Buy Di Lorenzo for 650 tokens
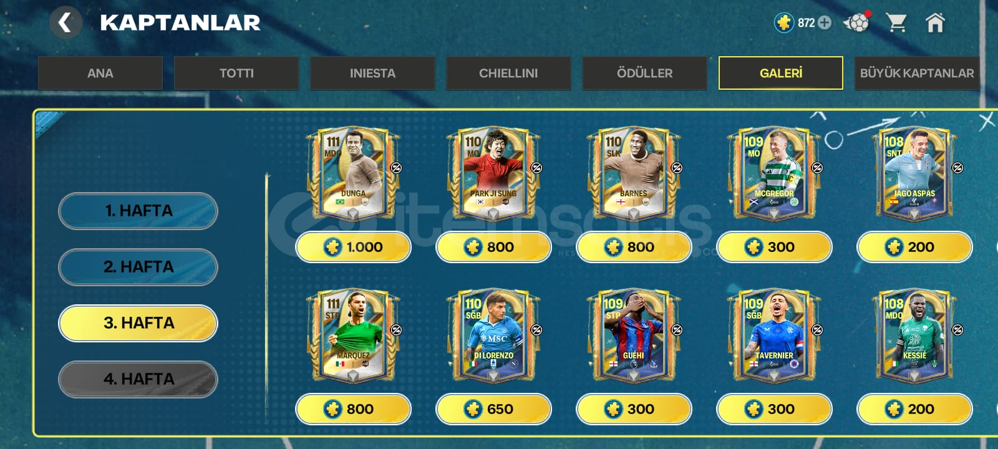The width and height of the screenshot is (998, 449). coord(493,409)
